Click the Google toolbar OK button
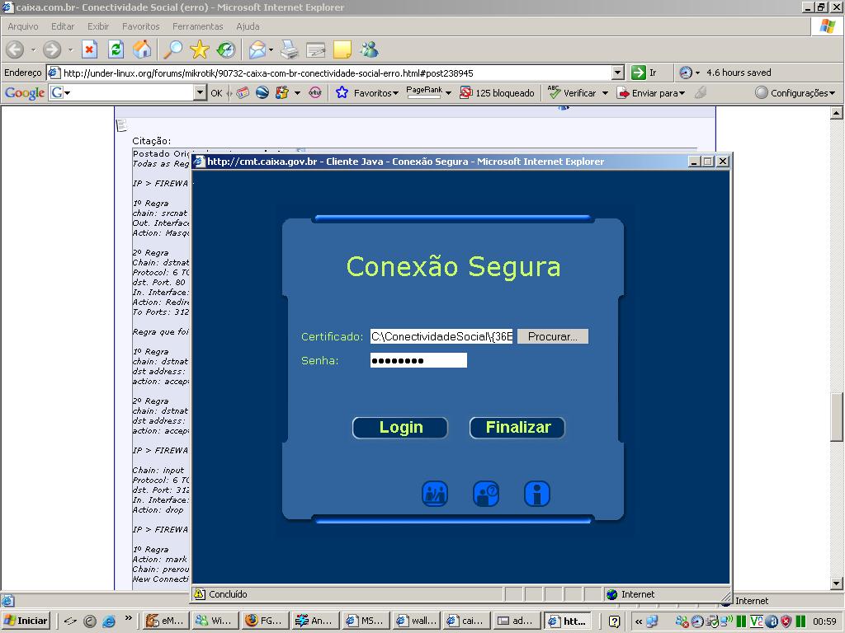 click(x=216, y=92)
